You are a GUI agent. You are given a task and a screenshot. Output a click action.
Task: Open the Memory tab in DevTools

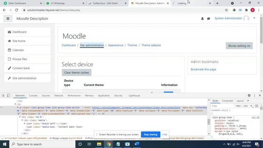click(89, 95)
